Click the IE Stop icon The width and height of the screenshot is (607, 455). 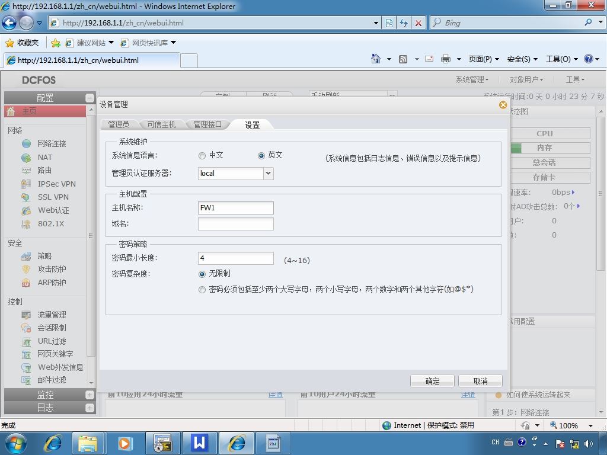pyautogui.click(x=418, y=23)
